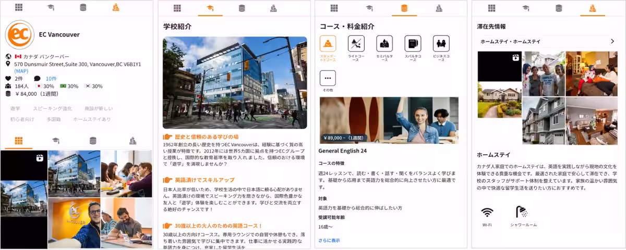Click the location pin beside 570 Dunsmuir Street

8,64
